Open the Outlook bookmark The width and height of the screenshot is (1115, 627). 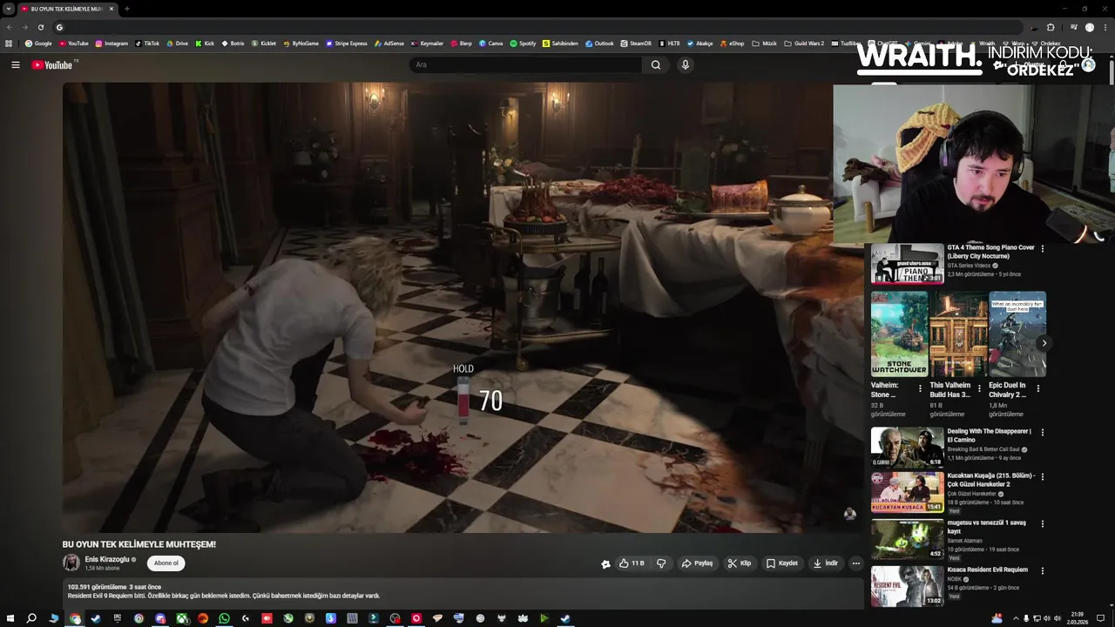tap(599, 43)
